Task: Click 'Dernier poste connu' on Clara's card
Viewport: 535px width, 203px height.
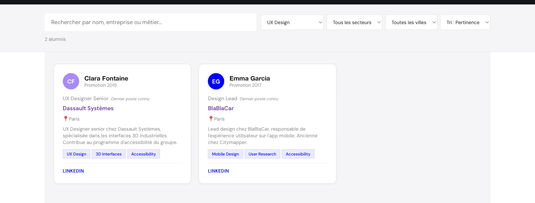Action: tap(130, 99)
